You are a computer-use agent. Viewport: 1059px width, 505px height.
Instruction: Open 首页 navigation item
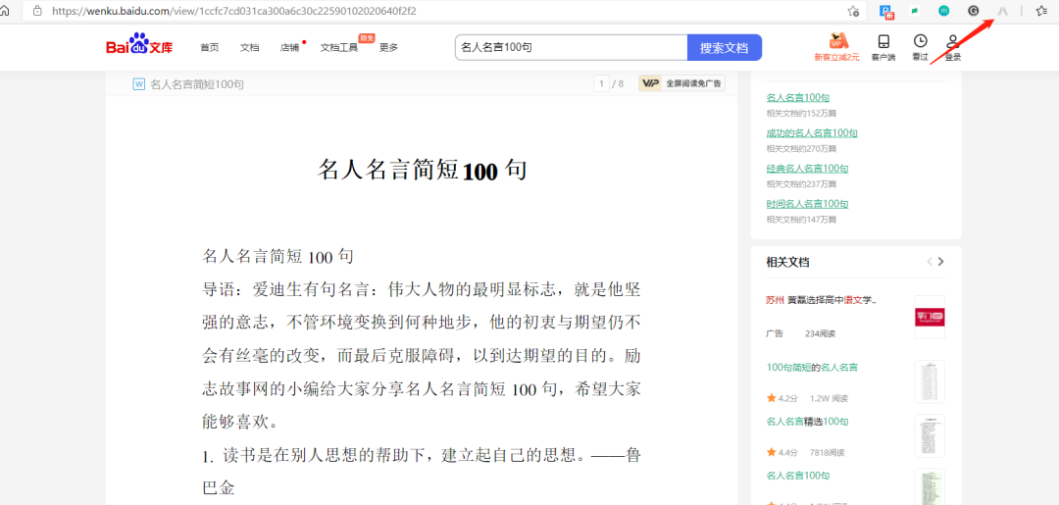tap(210, 47)
